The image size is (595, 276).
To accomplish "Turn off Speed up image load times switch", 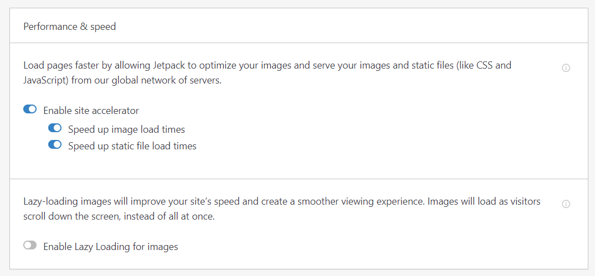I will tap(55, 128).
